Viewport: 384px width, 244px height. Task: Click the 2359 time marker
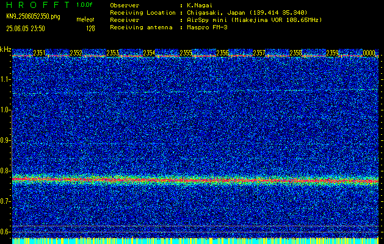click(x=332, y=53)
